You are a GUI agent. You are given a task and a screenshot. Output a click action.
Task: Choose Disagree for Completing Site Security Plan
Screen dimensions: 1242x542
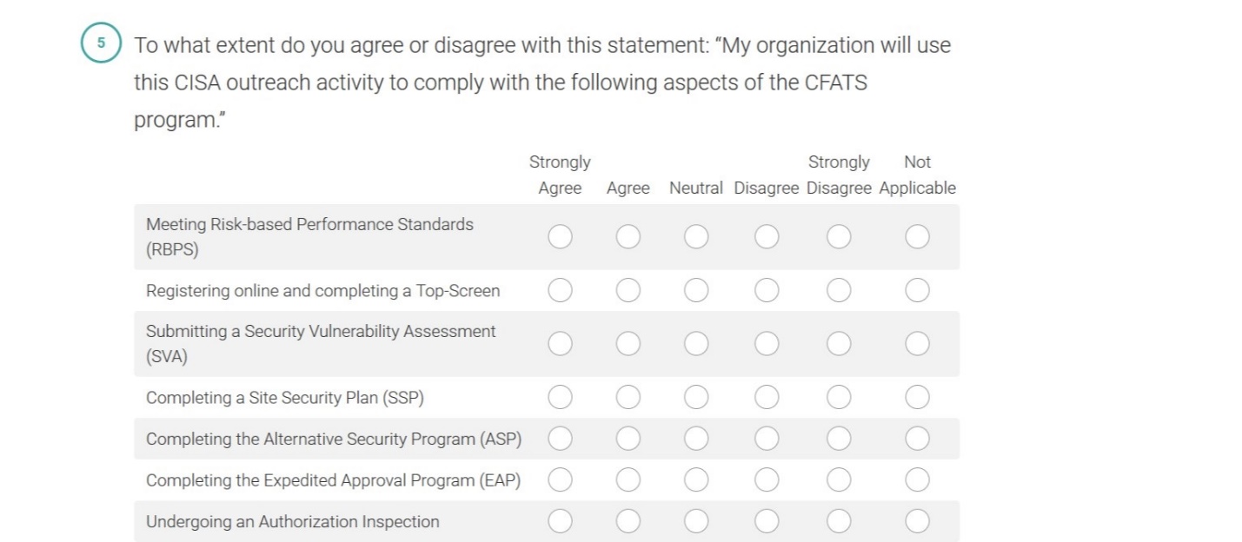coord(767,398)
